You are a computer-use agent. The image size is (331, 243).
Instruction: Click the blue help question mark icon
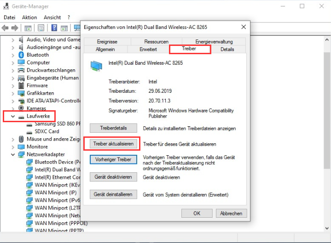pyautogui.click(x=54, y=28)
